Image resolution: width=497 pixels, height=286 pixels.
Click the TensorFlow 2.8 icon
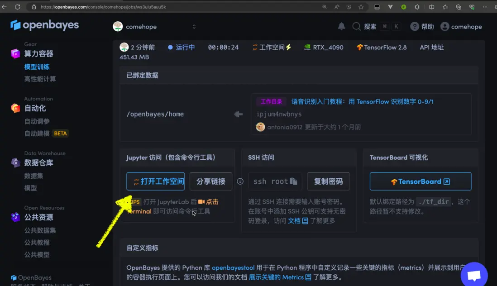click(x=359, y=47)
